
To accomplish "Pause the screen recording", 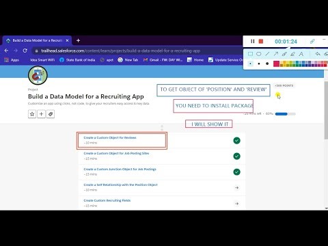I will click(252, 41).
